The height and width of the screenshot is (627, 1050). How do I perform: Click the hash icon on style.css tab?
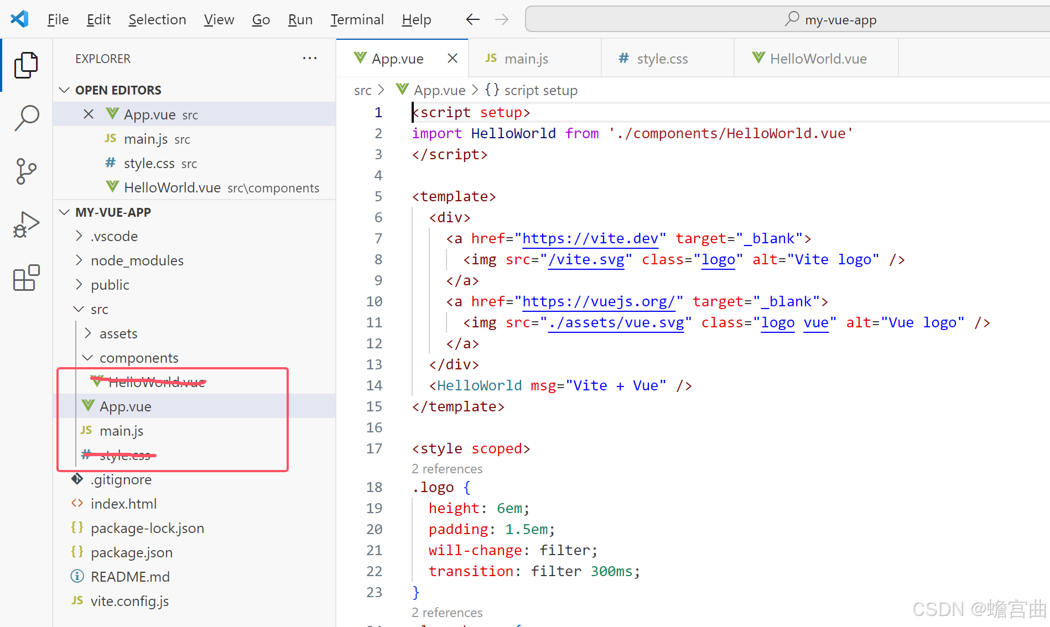[623, 58]
